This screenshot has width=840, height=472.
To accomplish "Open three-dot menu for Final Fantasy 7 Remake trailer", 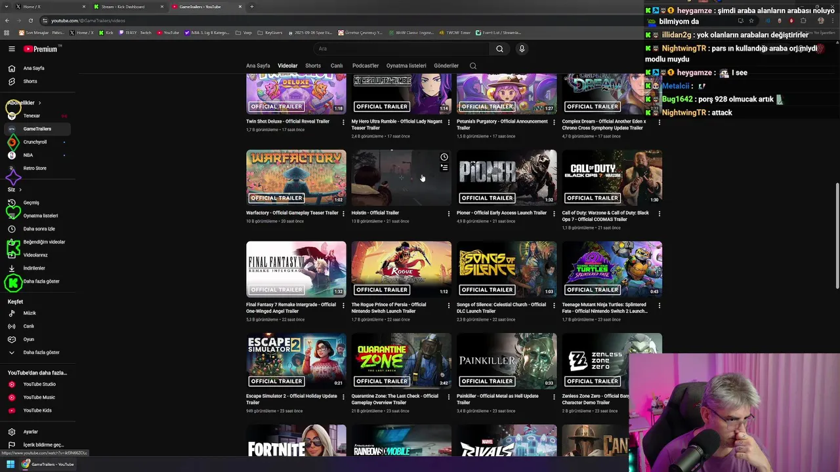I will point(343,305).
